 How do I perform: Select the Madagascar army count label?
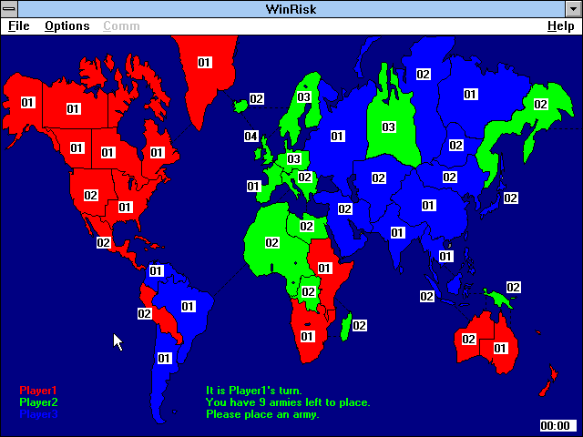click(359, 326)
